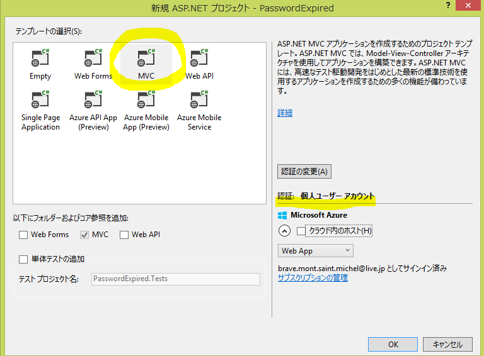Viewport: 484px width, 356px height.
Task: Click the Microsoft Azure Windows logo
Action: pyautogui.click(x=282, y=215)
